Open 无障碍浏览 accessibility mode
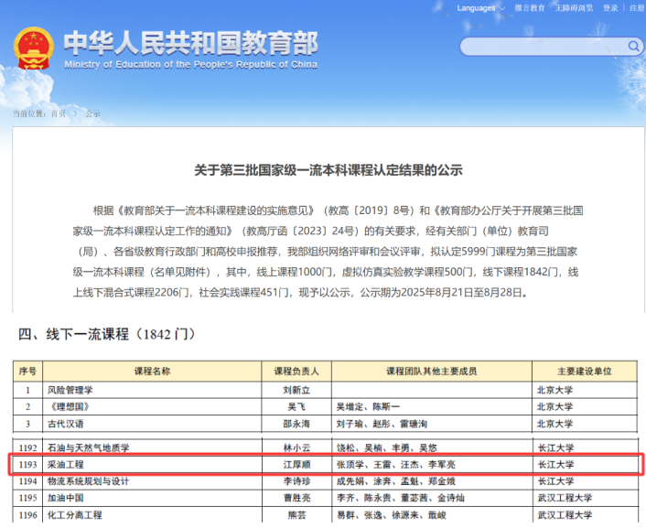646x528 pixels. coord(575,8)
